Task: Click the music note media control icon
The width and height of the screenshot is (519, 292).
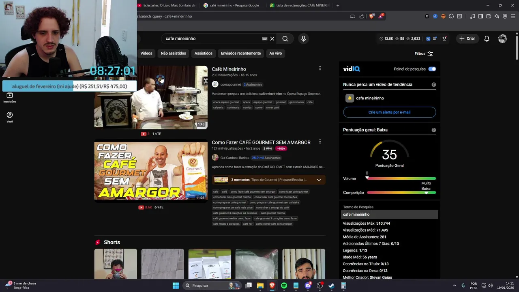Action: tap(472, 16)
